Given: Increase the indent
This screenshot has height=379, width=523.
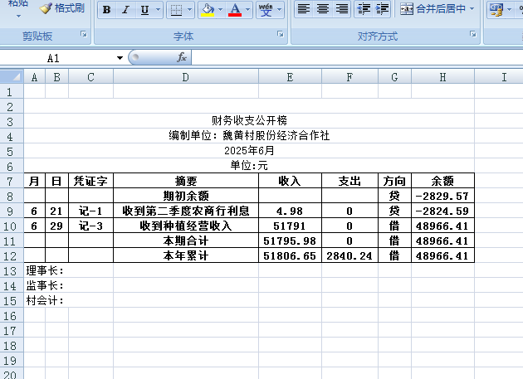Looking at the screenshot, I should (x=381, y=10).
